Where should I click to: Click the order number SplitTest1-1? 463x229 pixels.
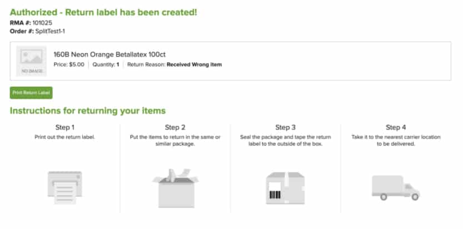point(50,31)
